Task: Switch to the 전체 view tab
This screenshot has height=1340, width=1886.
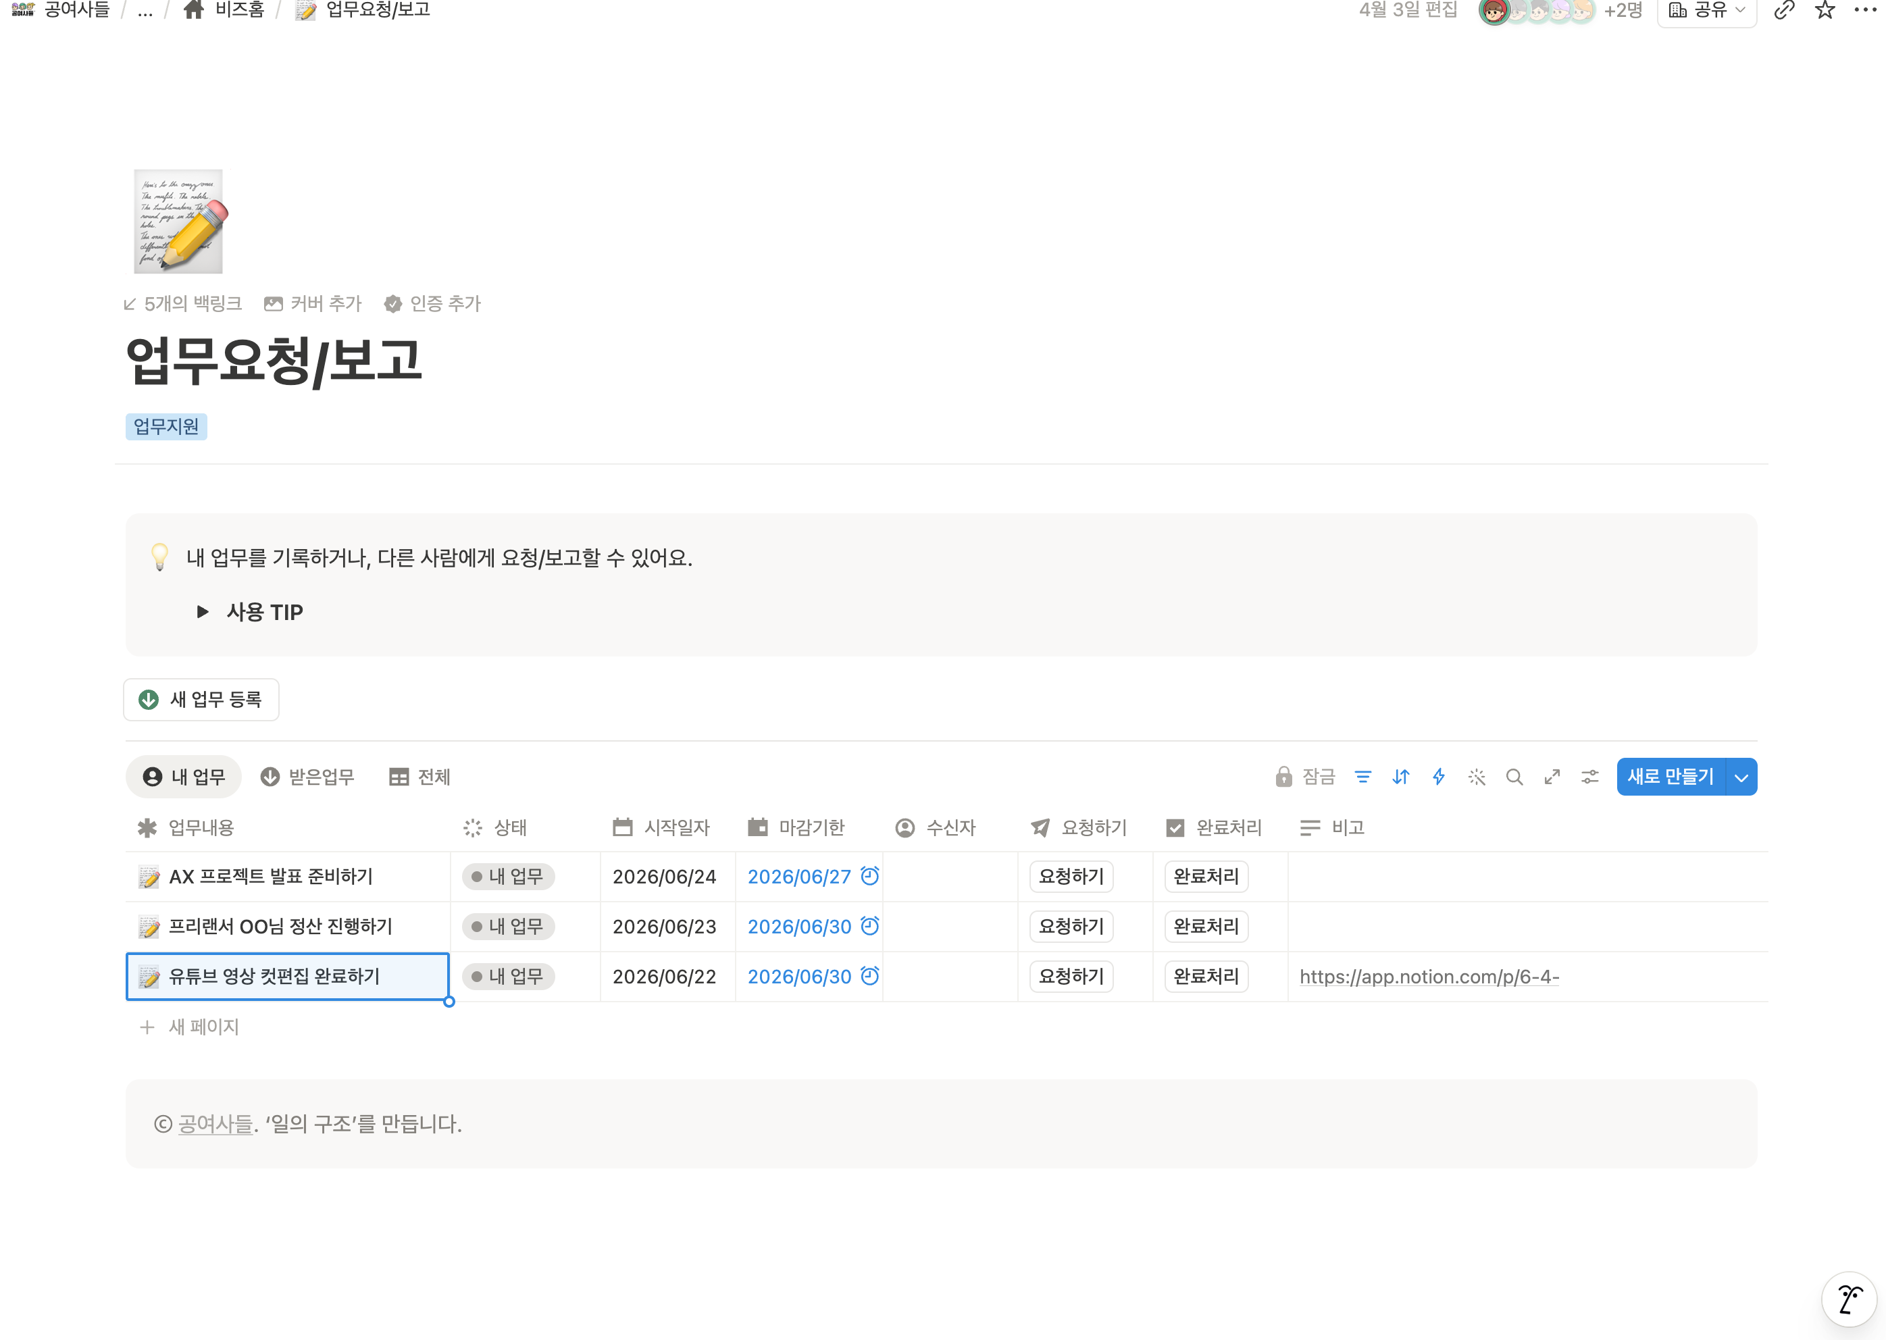Action: [419, 777]
